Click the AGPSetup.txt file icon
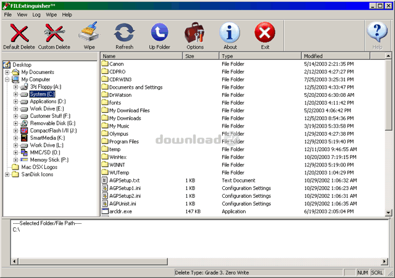Viewport: 395px width, 278px height. [105, 180]
